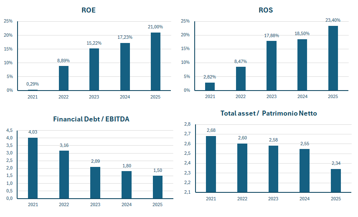Click the 17,23% data label
The image size is (358, 217).
pyautogui.click(x=125, y=37)
